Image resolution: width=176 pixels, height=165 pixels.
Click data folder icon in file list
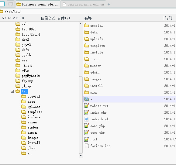(86, 32)
